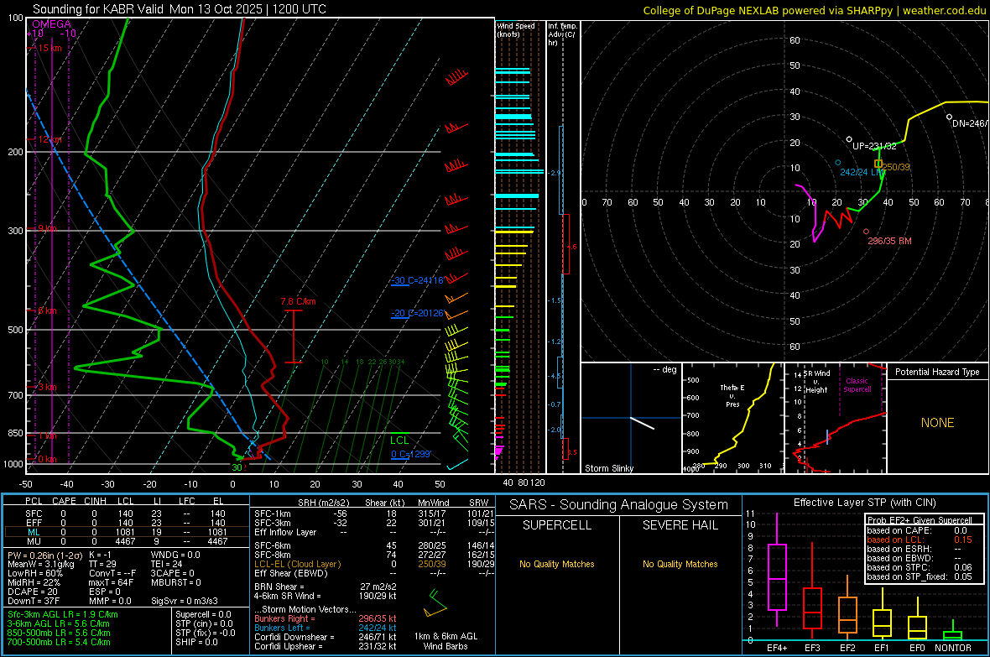Click the LowRH = 60% value
The width and height of the screenshot is (990, 657).
(x=34, y=574)
